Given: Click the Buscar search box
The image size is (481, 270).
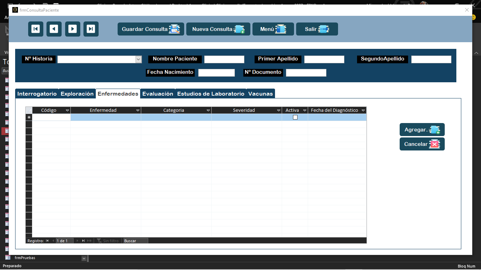Looking at the screenshot, I should [x=136, y=241].
